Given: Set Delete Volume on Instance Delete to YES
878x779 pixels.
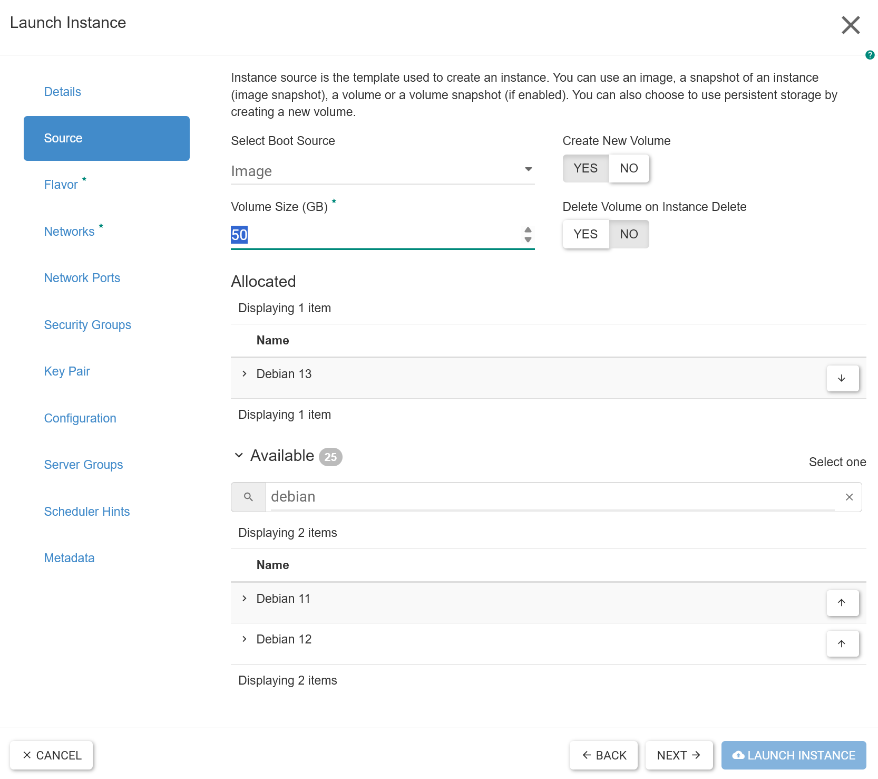Looking at the screenshot, I should (x=586, y=234).
